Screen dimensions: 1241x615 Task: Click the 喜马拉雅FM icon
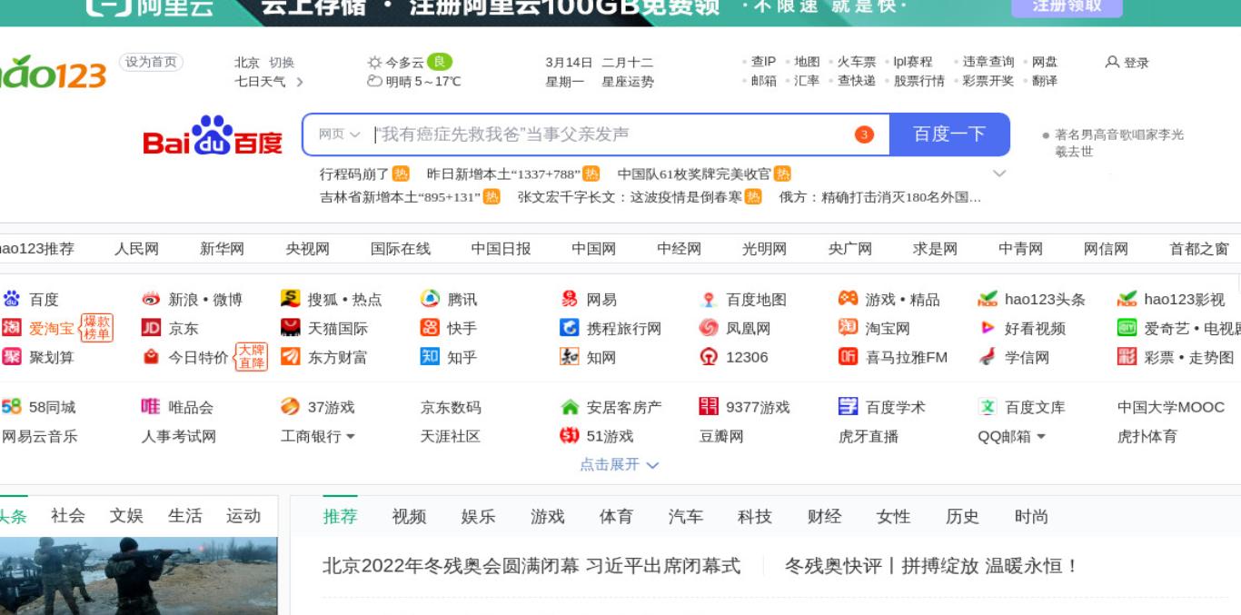coord(848,357)
